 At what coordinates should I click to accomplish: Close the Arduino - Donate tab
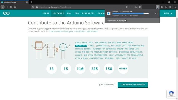coord(27,2)
